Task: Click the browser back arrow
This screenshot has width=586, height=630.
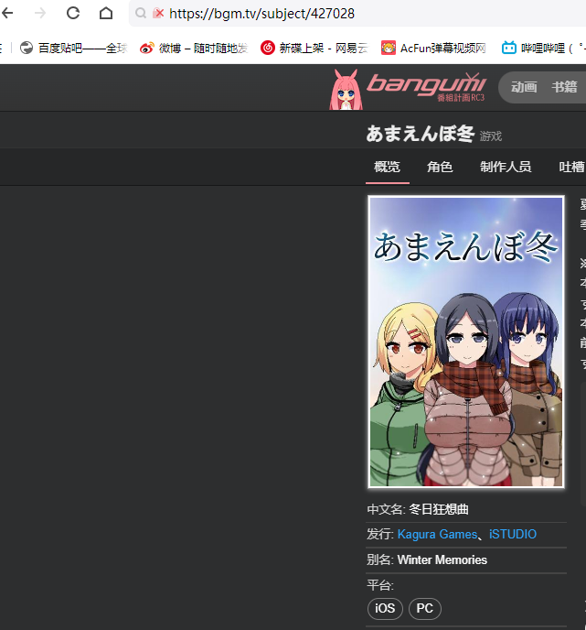Action: (7, 13)
